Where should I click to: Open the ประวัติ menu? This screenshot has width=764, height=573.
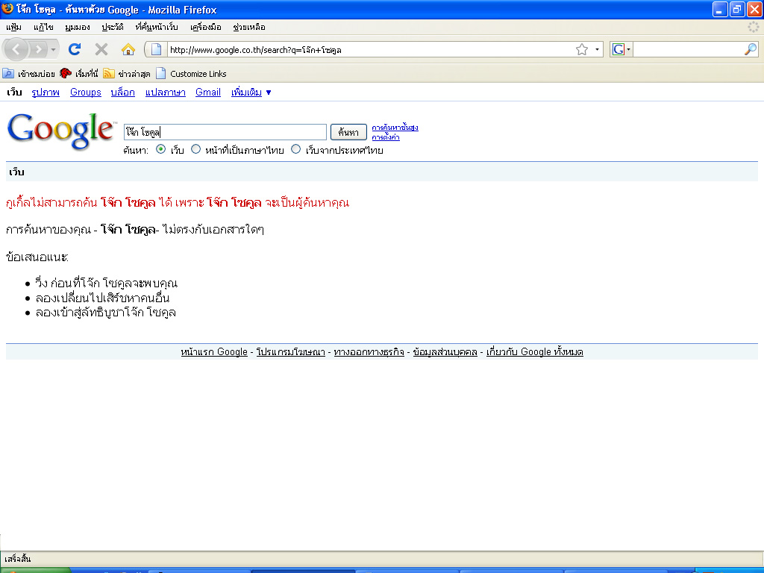point(113,28)
